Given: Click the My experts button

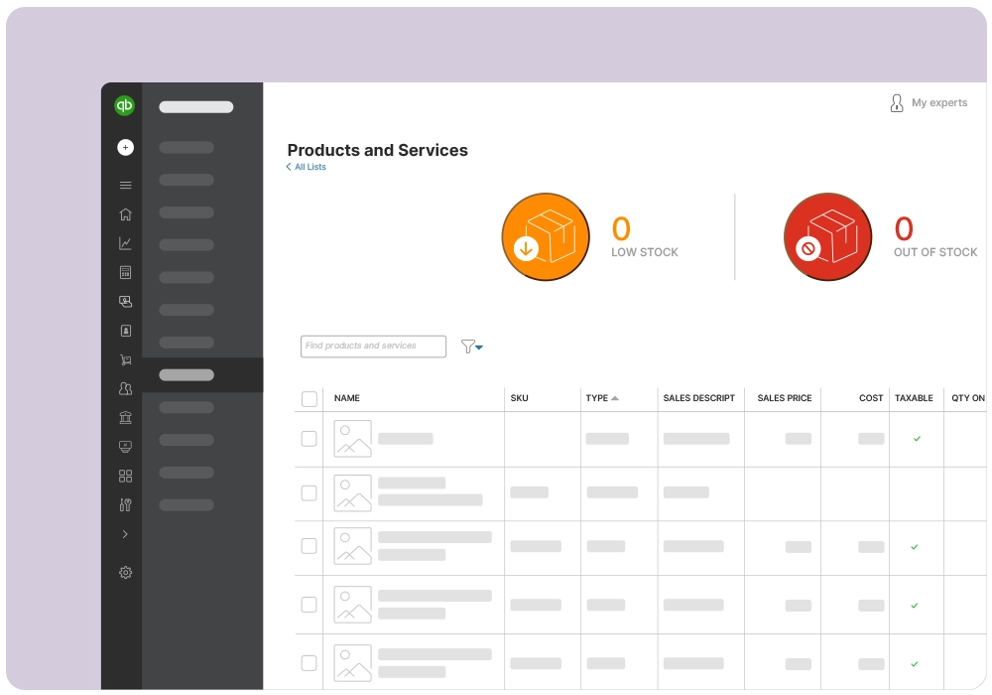Looking at the screenshot, I should coord(929,102).
